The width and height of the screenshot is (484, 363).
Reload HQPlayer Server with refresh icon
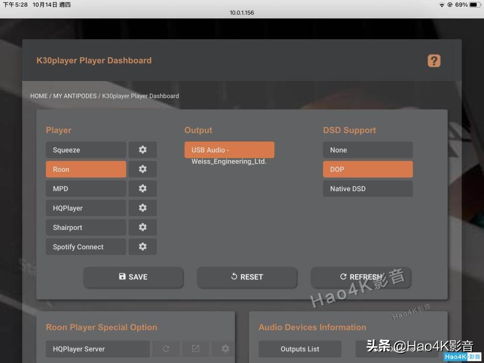pyautogui.click(x=166, y=349)
